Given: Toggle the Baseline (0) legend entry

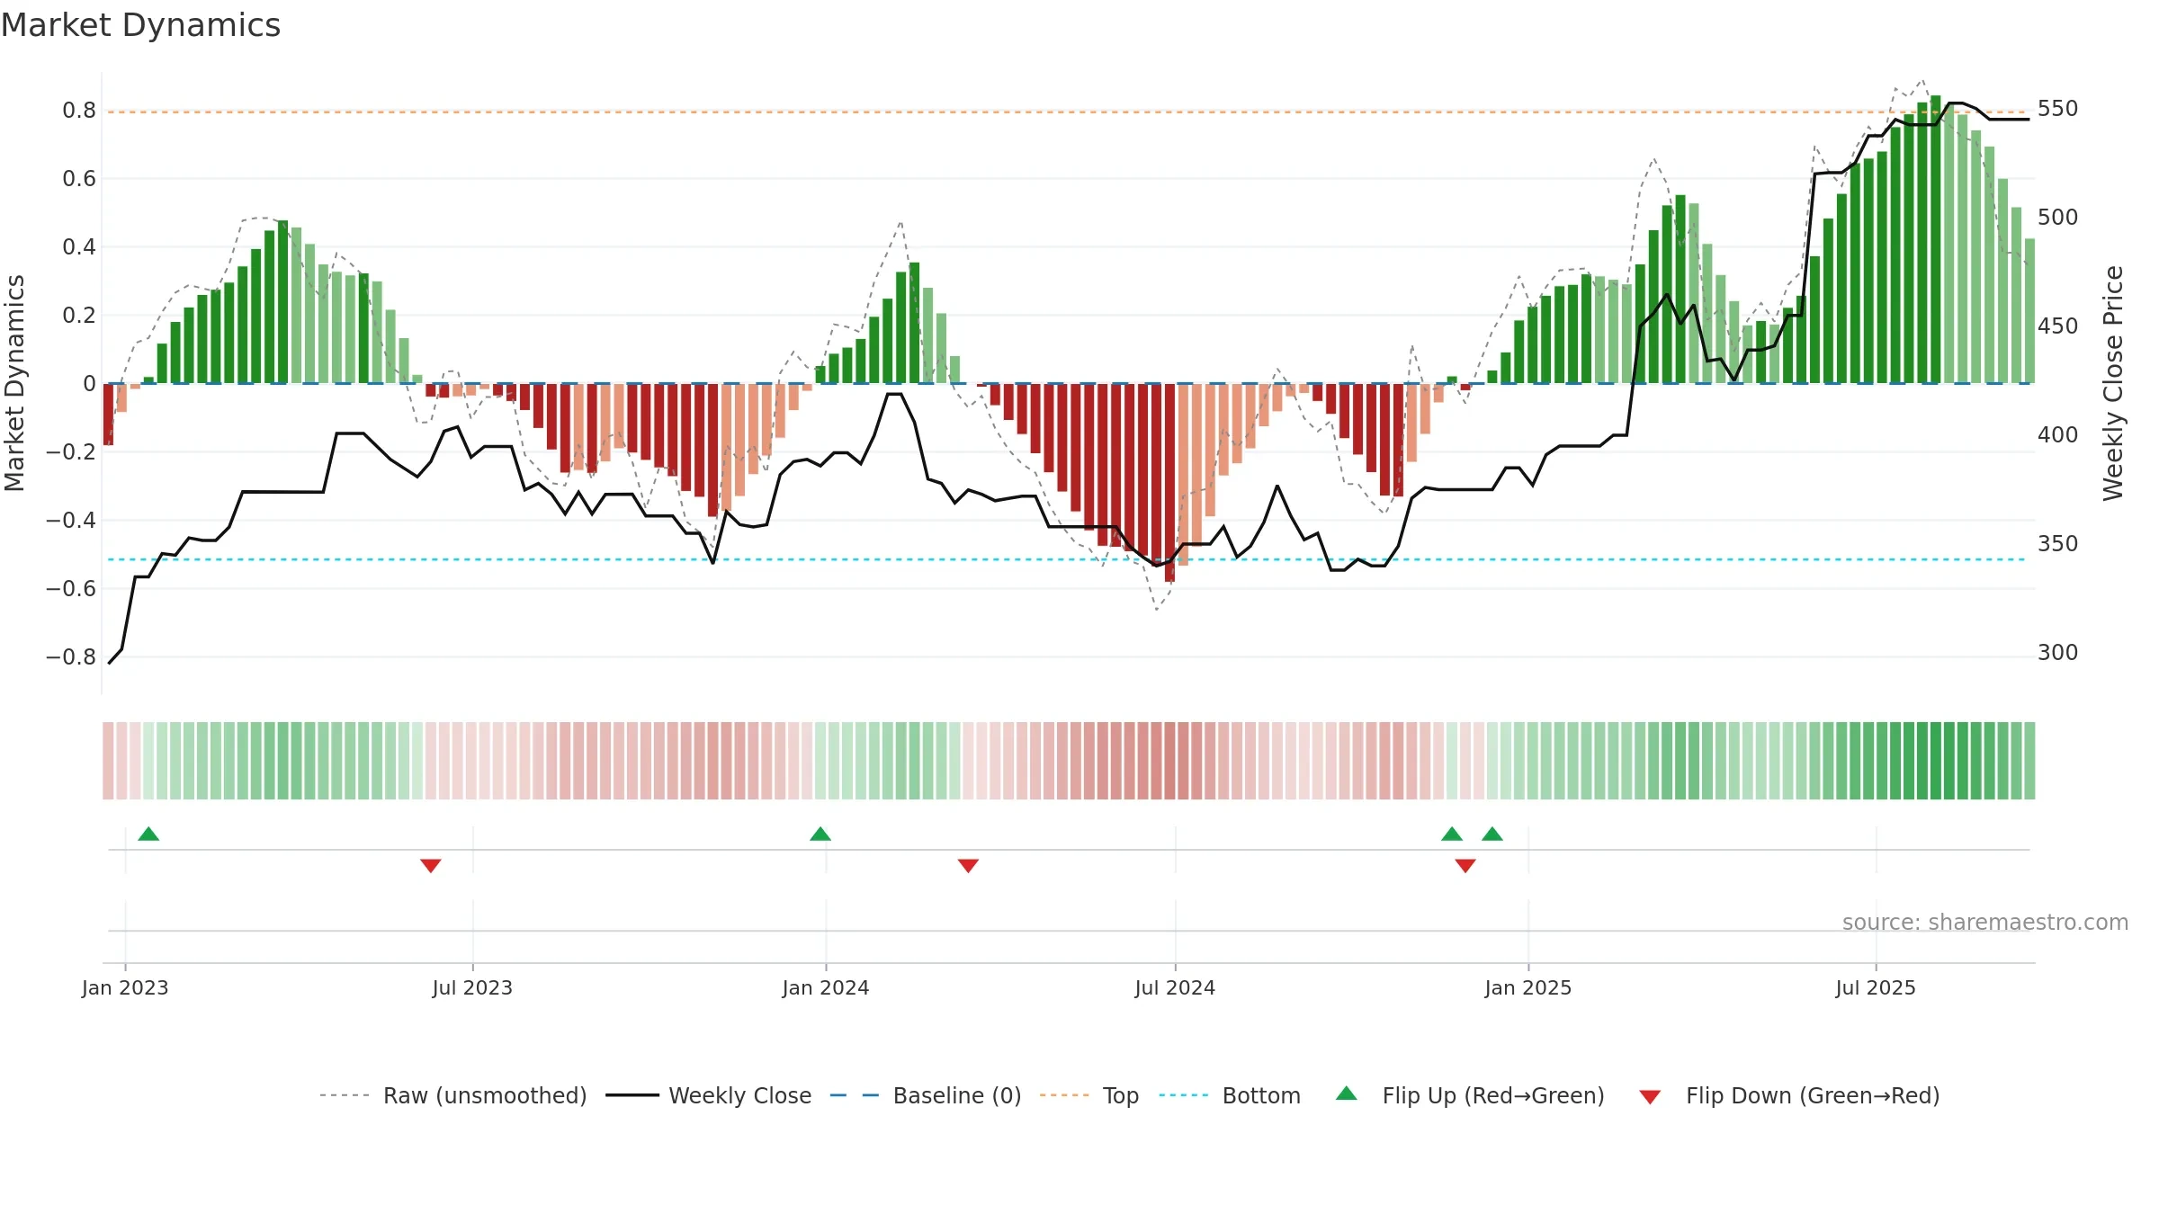Looking at the screenshot, I should coord(926,1095).
